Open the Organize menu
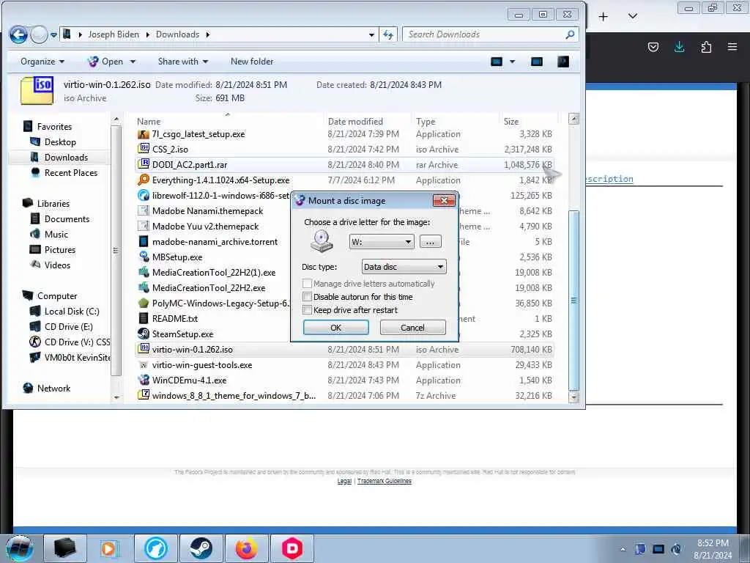Viewport: 750px width, 563px height. (42, 62)
